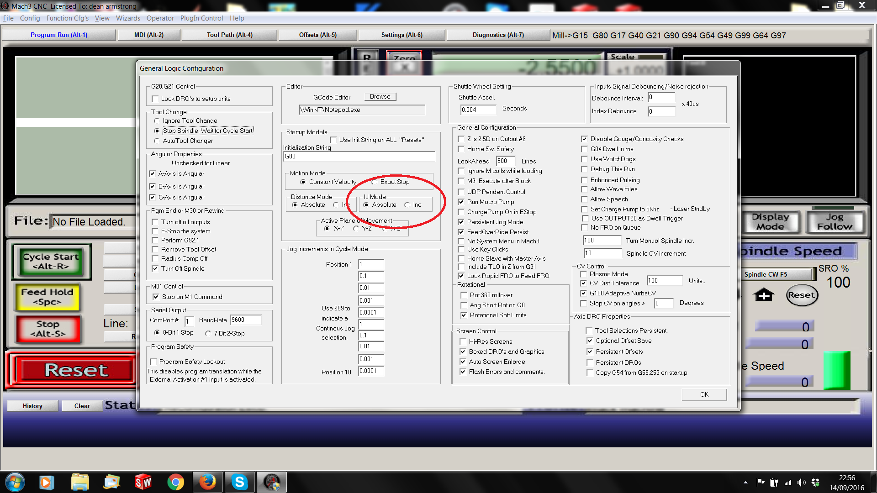
Task: Click Browse for GCode Editor
Action: [x=380, y=97]
